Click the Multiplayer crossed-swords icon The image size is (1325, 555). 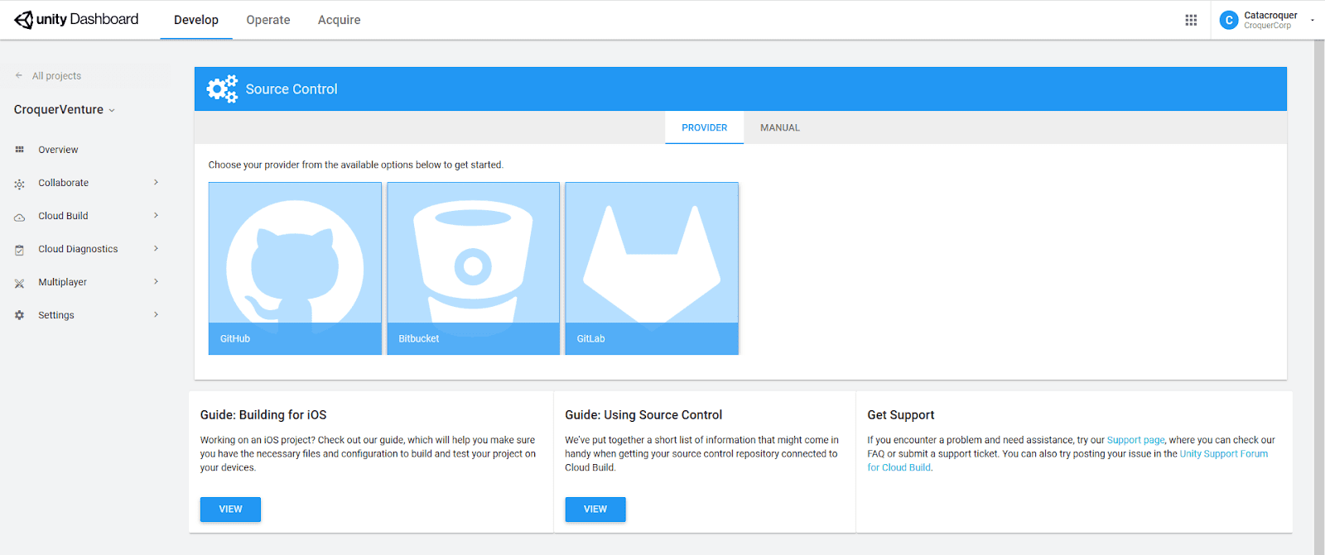point(20,283)
